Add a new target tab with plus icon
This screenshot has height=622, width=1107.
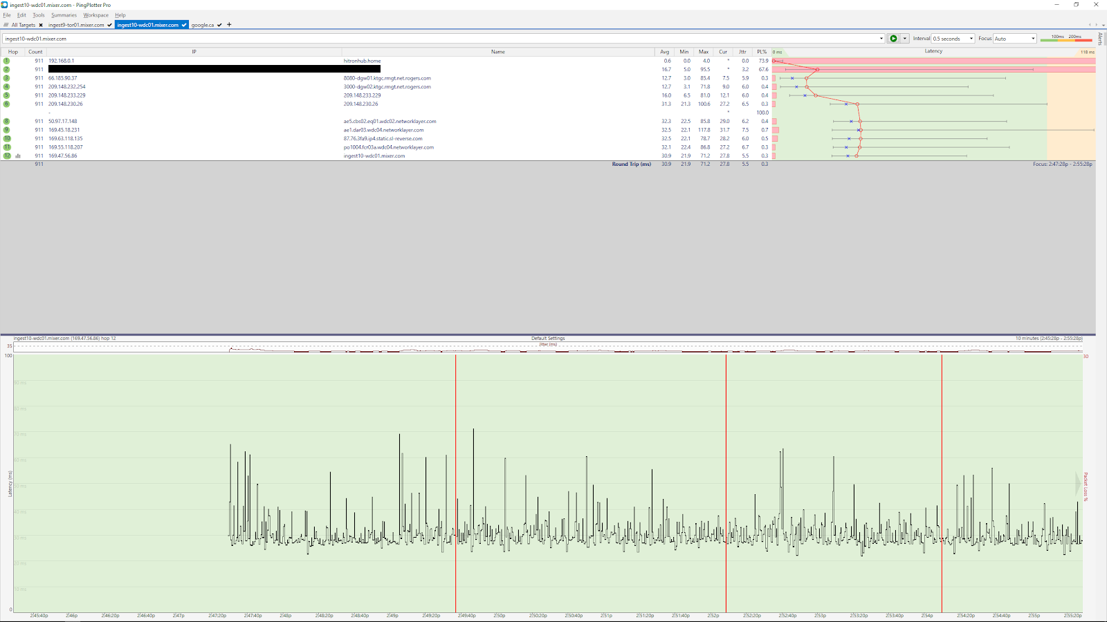(229, 25)
